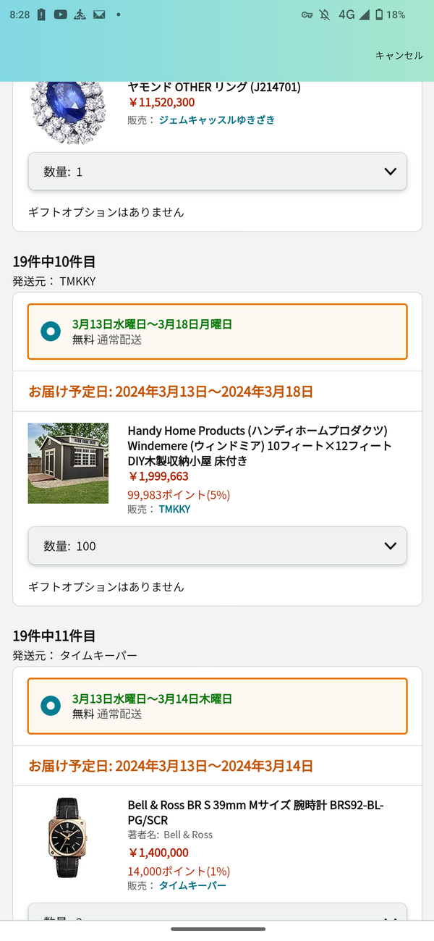This screenshot has width=434, height=941.
Task: Tap the battery indicator icon
Action: (379, 14)
